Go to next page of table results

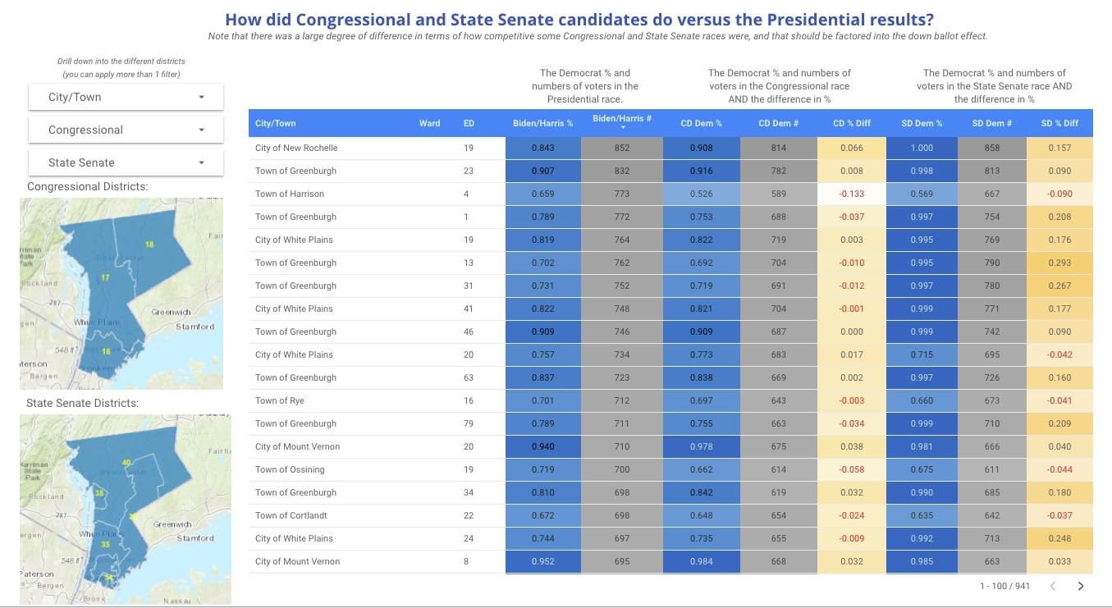pos(1081,586)
